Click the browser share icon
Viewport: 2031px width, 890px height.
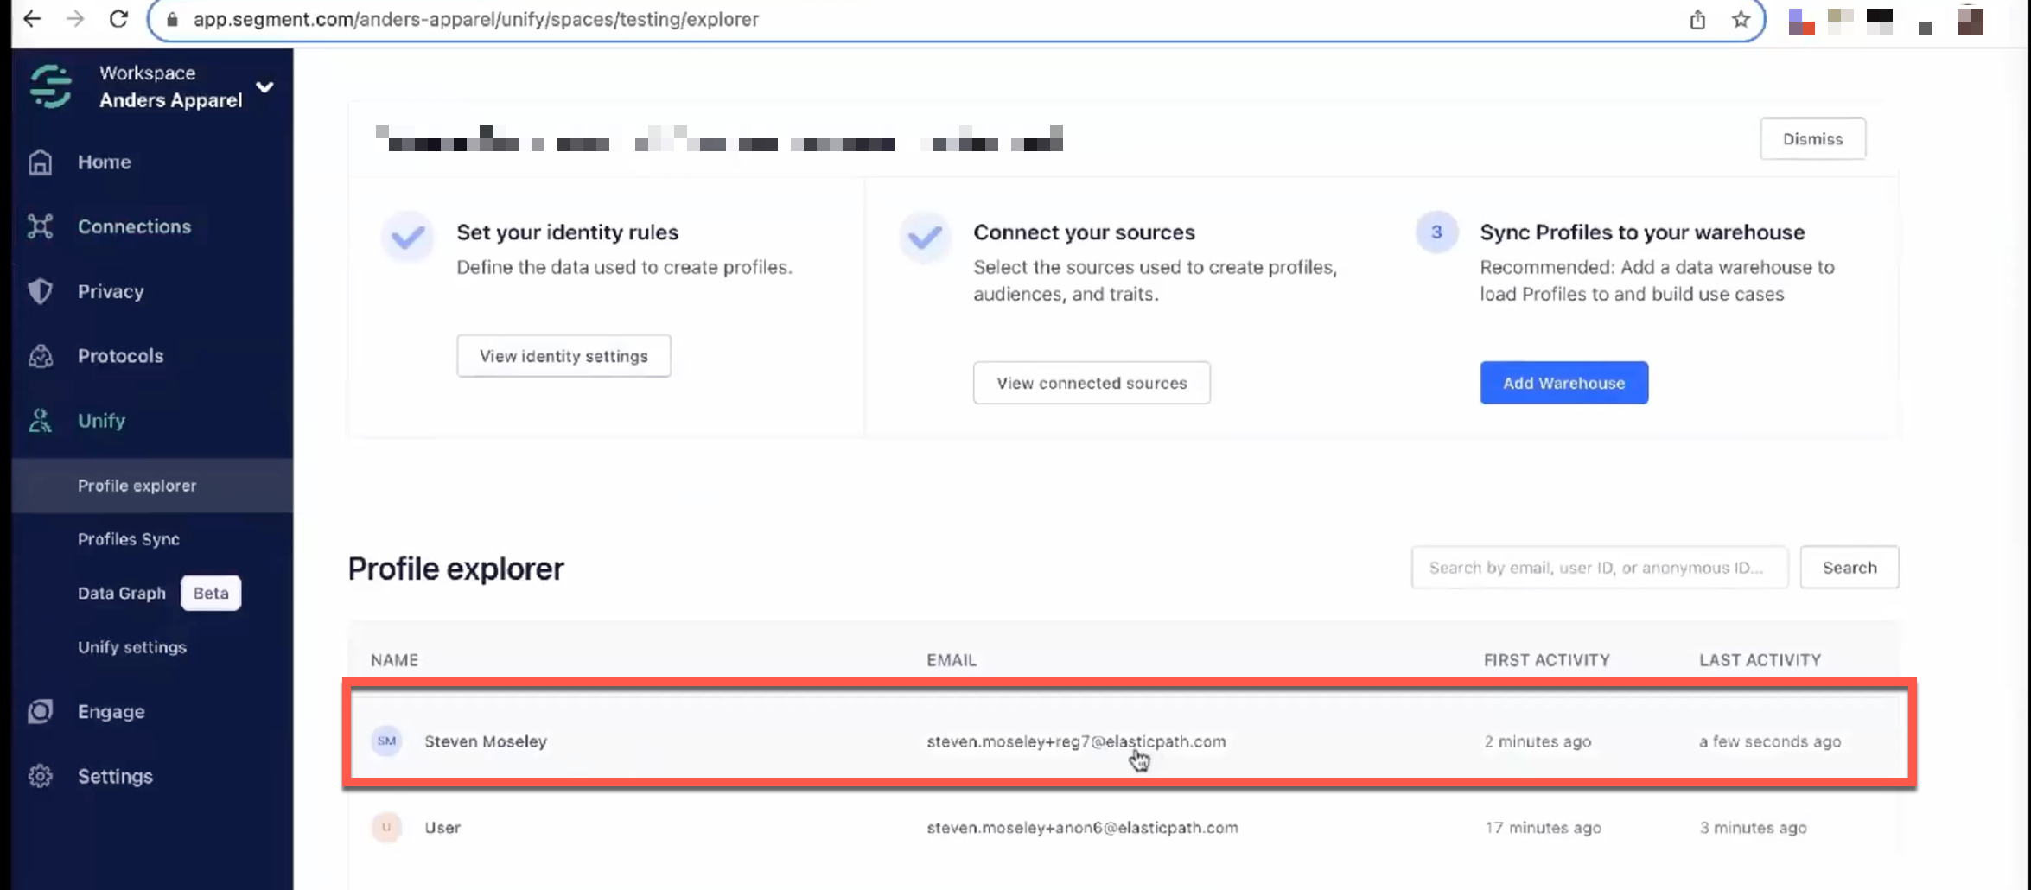point(1697,19)
